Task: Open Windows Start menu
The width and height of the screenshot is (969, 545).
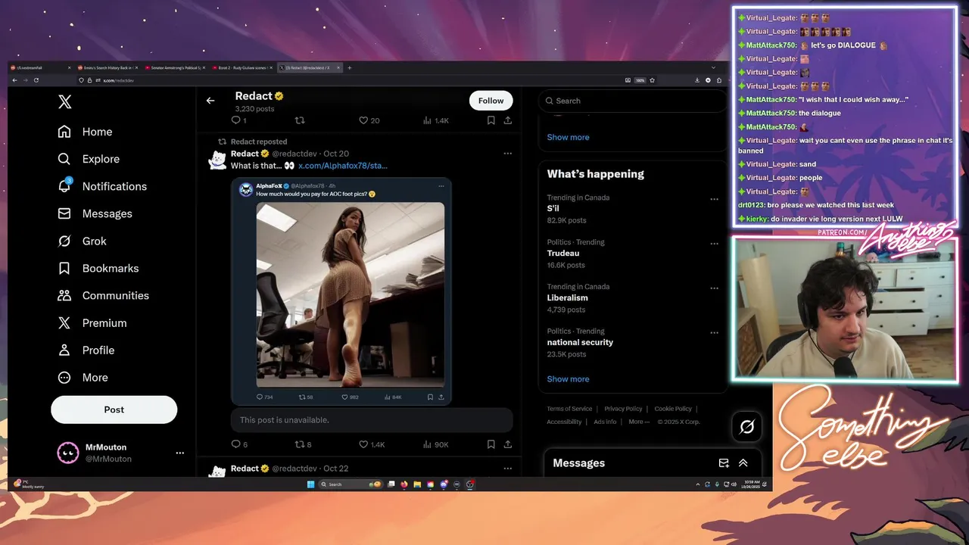Action: pyautogui.click(x=310, y=484)
